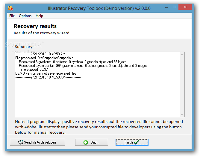
Task: Click the 'Summary:' label
Action: tap(24, 47)
